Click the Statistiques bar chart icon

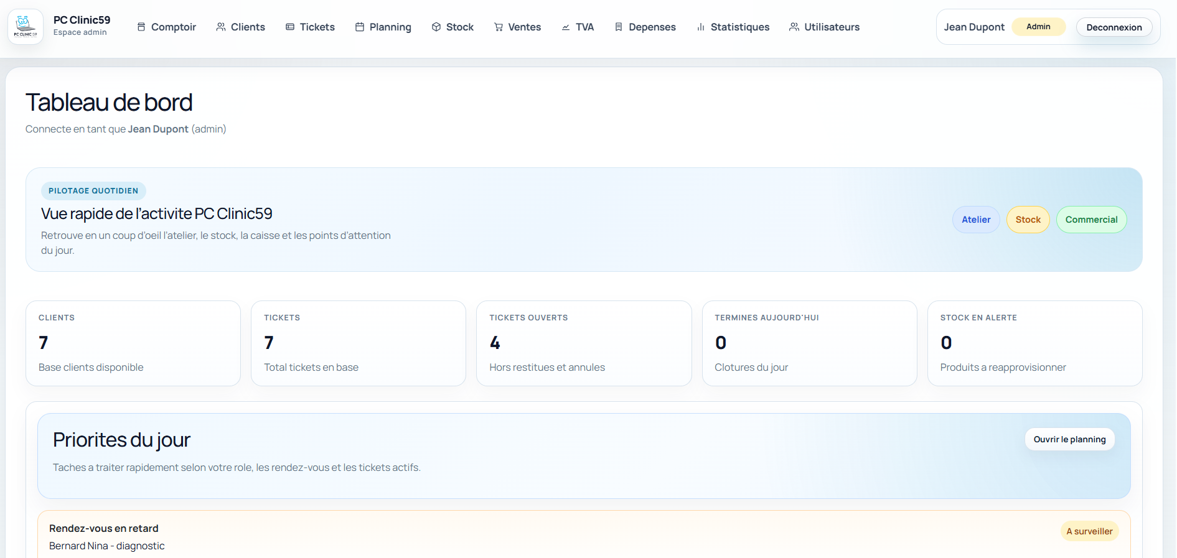(701, 27)
